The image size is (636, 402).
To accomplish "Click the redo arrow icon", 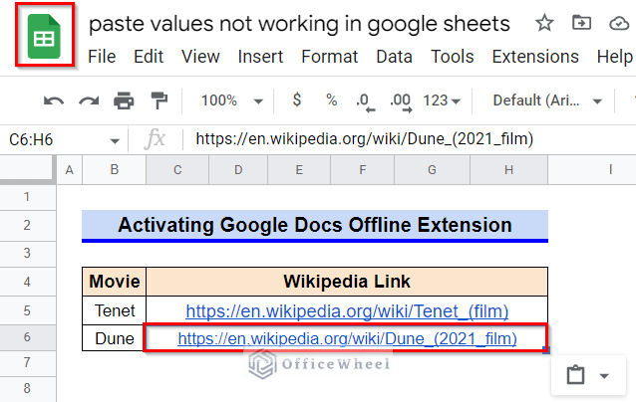I will 89,100.
